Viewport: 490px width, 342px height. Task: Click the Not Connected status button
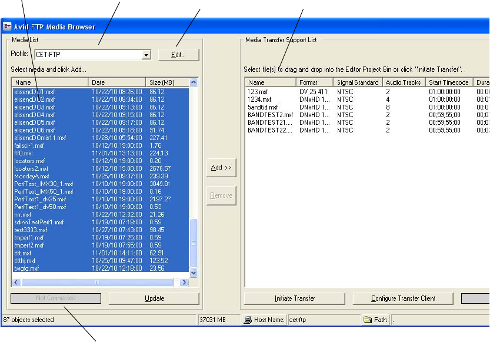56,298
